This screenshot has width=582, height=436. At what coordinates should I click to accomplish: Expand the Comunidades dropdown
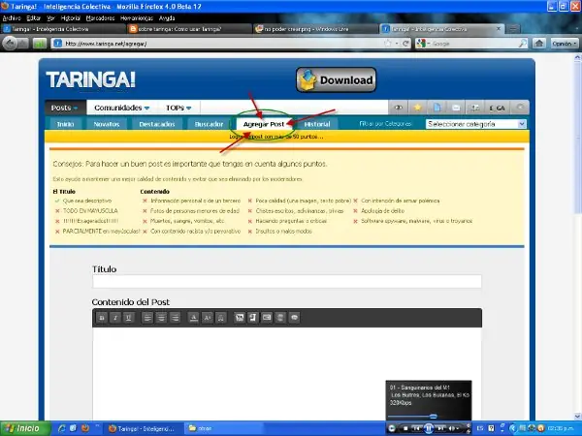click(x=122, y=108)
